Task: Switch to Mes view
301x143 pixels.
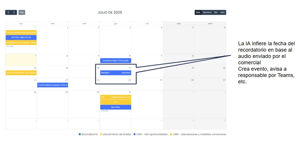Action: (x=198, y=12)
